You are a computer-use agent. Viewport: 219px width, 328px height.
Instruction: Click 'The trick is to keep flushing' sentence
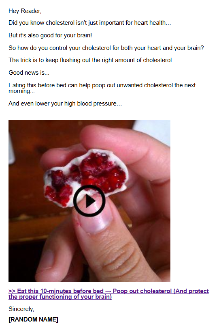coord(91,60)
